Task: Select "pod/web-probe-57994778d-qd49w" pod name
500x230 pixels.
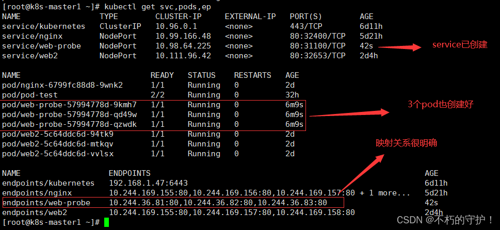Action: click(69, 114)
